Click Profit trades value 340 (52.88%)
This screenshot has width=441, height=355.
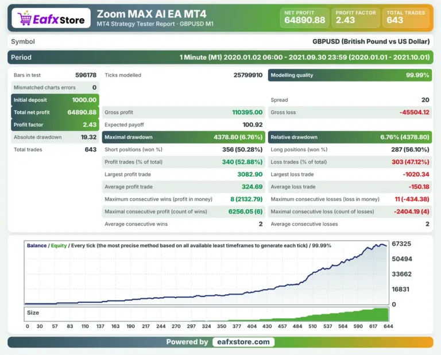(242, 162)
